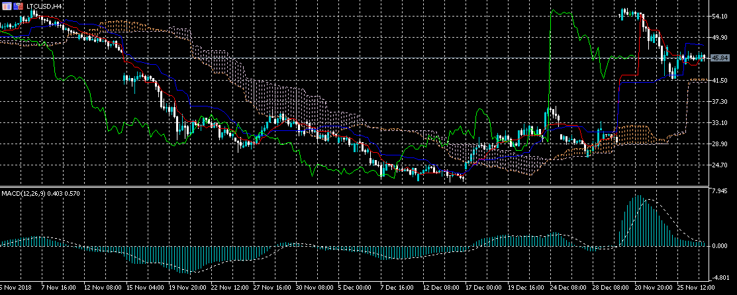737x295 pixels.
Task: Click the 33.10 price scale label
Action: pyautogui.click(x=720, y=123)
